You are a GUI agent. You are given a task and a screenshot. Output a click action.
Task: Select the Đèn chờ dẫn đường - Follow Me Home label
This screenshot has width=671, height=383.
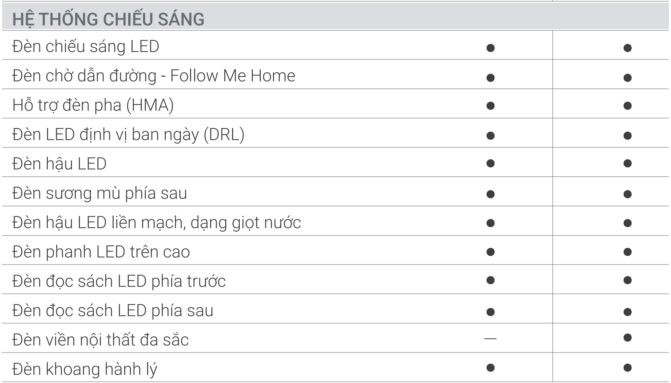coord(154,76)
